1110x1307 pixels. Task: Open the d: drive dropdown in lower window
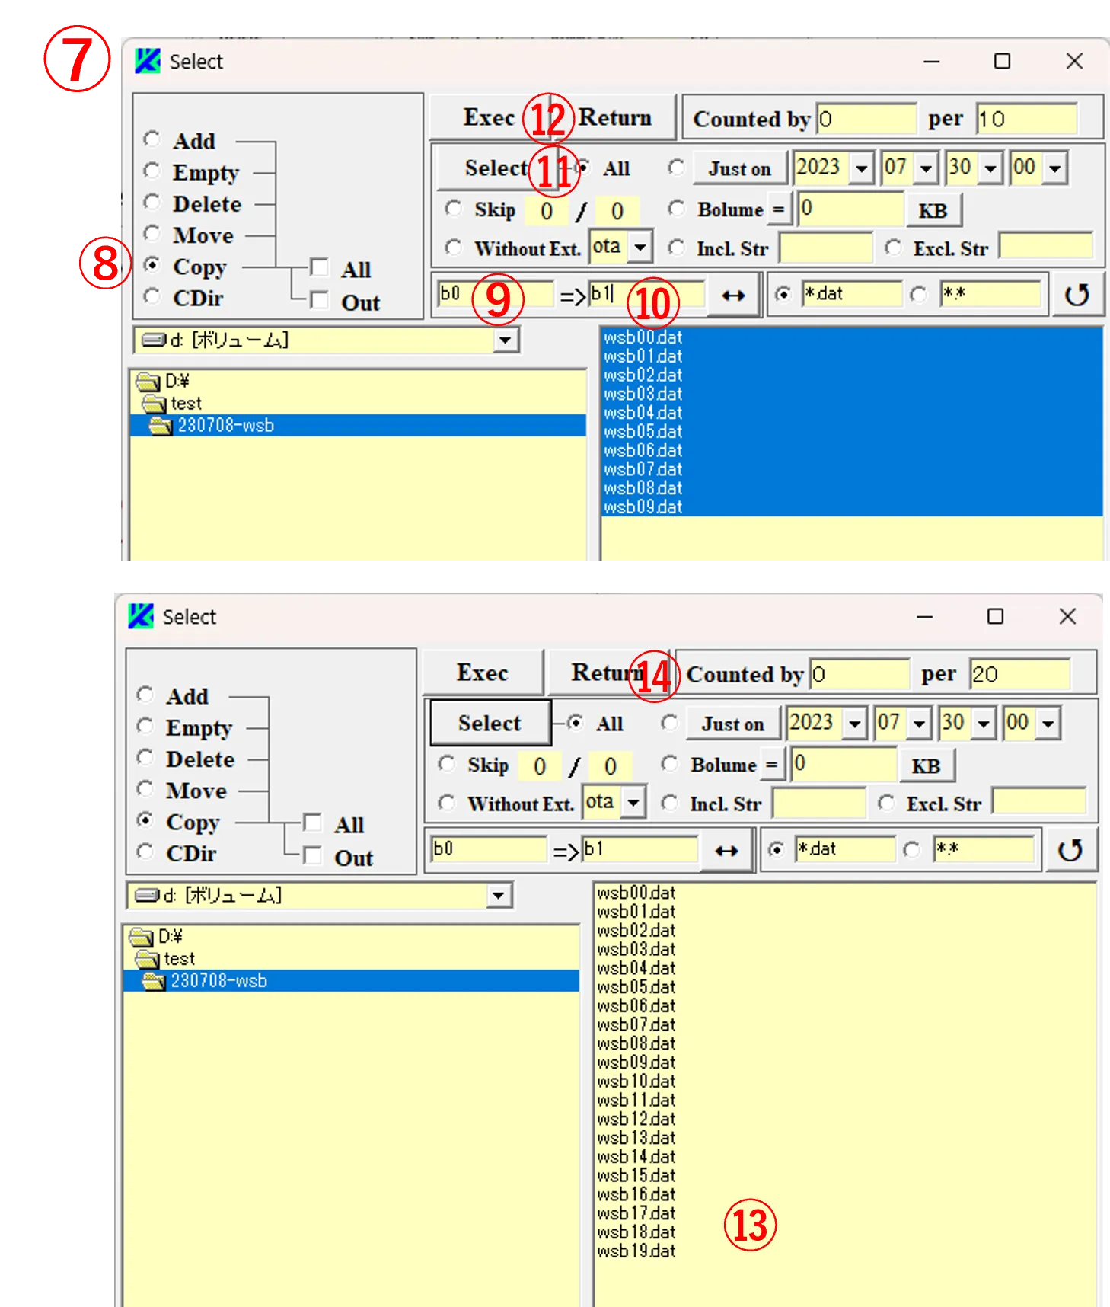point(499,896)
